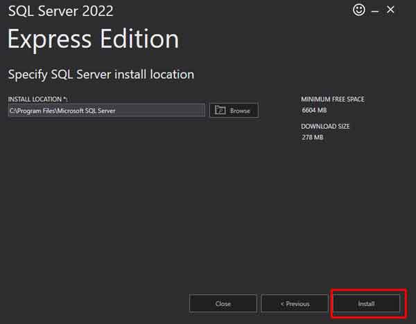Click the 'Specify SQL Server install location' heading
Viewport: 416px width, 324px height.
point(101,75)
